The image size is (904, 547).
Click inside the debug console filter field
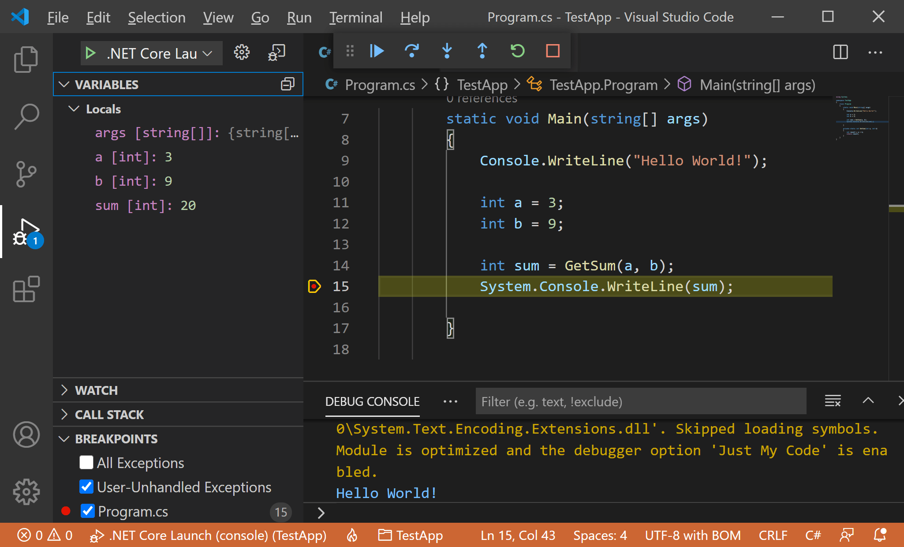click(x=640, y=401)
